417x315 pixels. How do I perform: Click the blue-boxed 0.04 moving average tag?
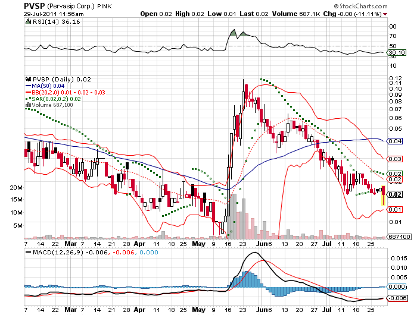(395, 141)
